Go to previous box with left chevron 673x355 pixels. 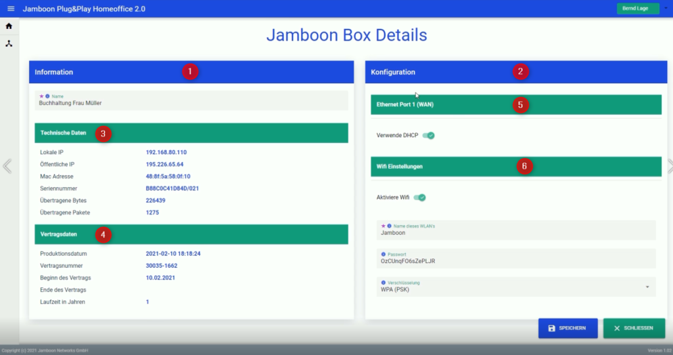tap(7, 167)
